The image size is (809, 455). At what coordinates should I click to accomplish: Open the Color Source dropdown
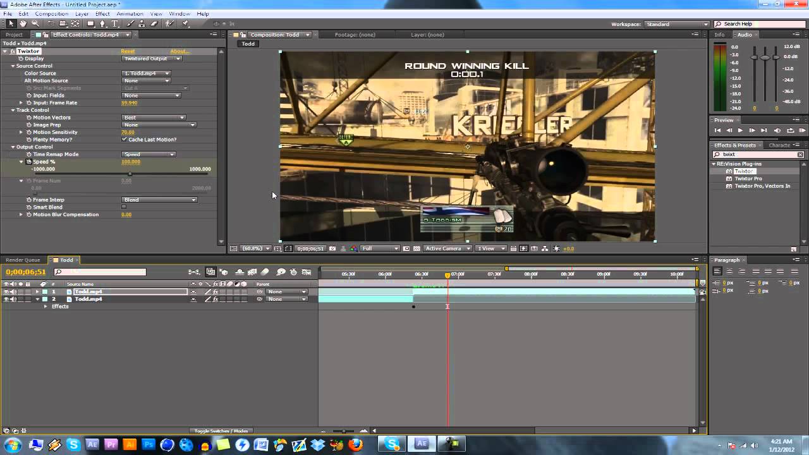[x=146, y=73]
